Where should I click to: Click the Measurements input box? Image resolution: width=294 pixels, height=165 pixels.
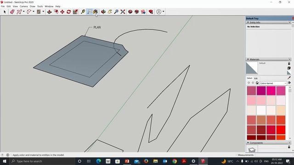274,155
